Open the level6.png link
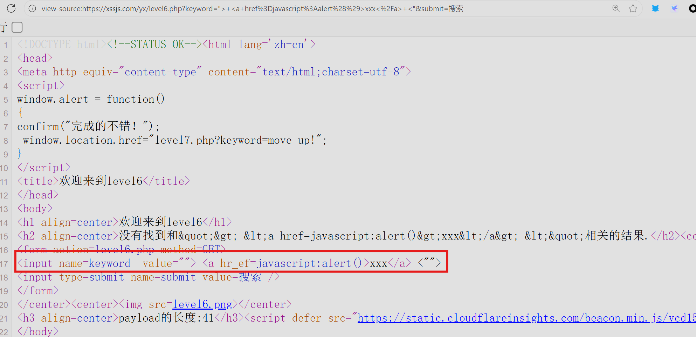 tap(202, 304)
